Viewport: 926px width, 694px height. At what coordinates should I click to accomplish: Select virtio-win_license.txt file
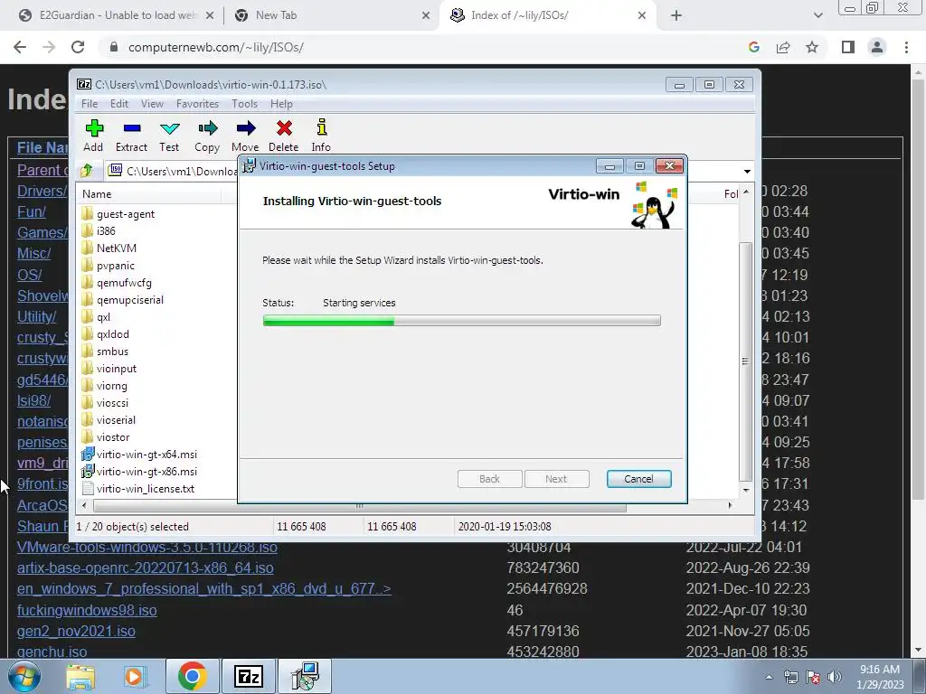tap(146, 489)
